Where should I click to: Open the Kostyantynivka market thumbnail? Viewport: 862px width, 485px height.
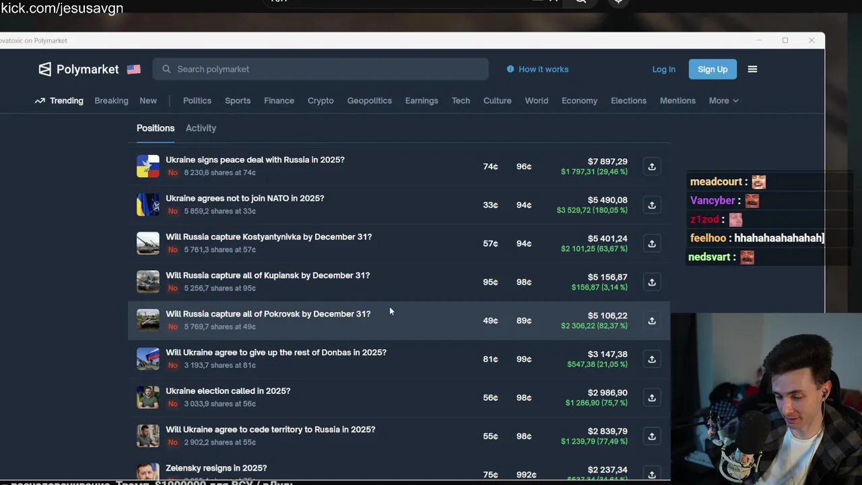coord(148,243)
